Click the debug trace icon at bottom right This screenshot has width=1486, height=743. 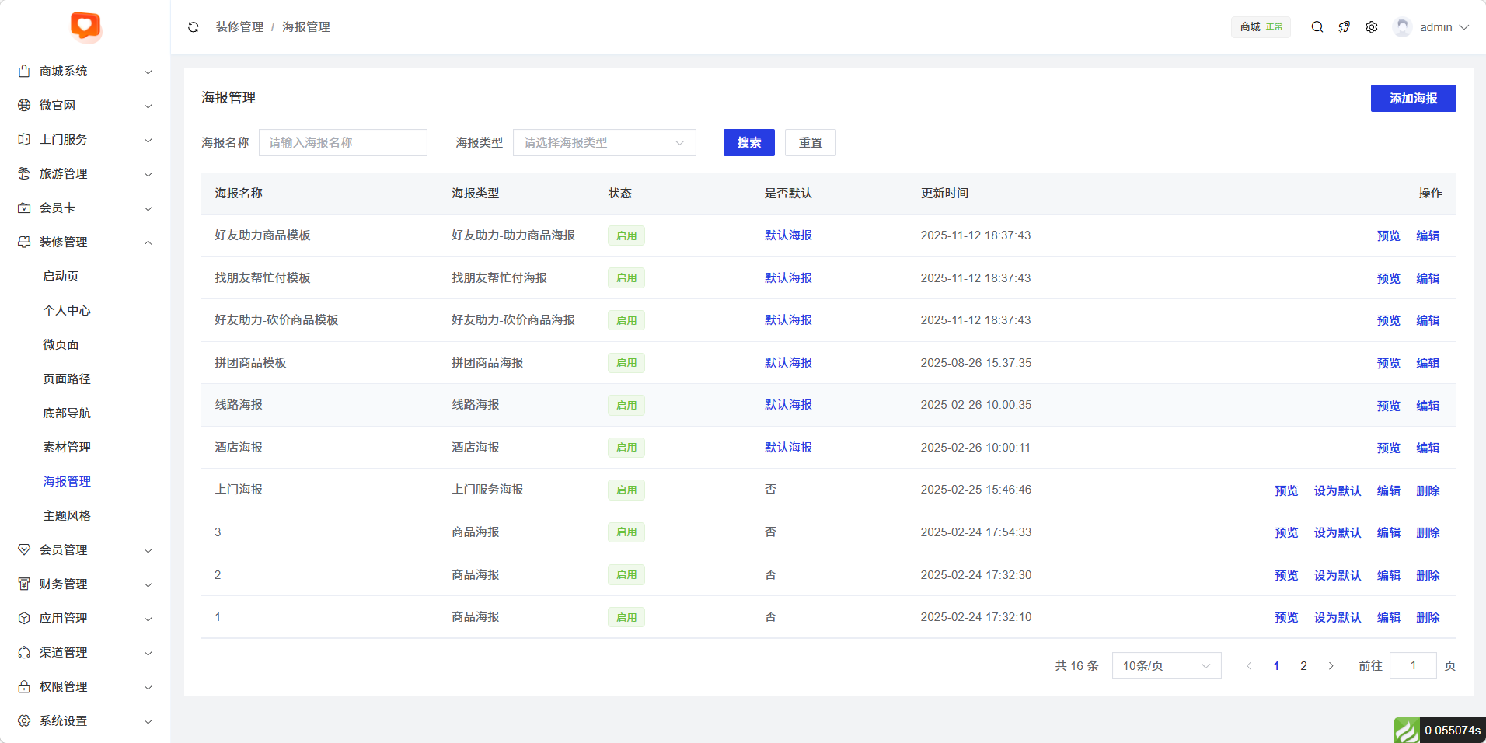(x=1407, y=731)
